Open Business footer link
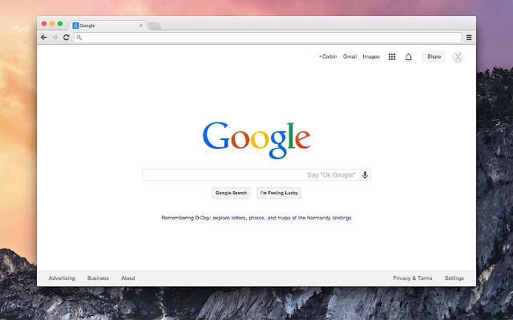Screen dimensions: 513x320 pos(98,278)
